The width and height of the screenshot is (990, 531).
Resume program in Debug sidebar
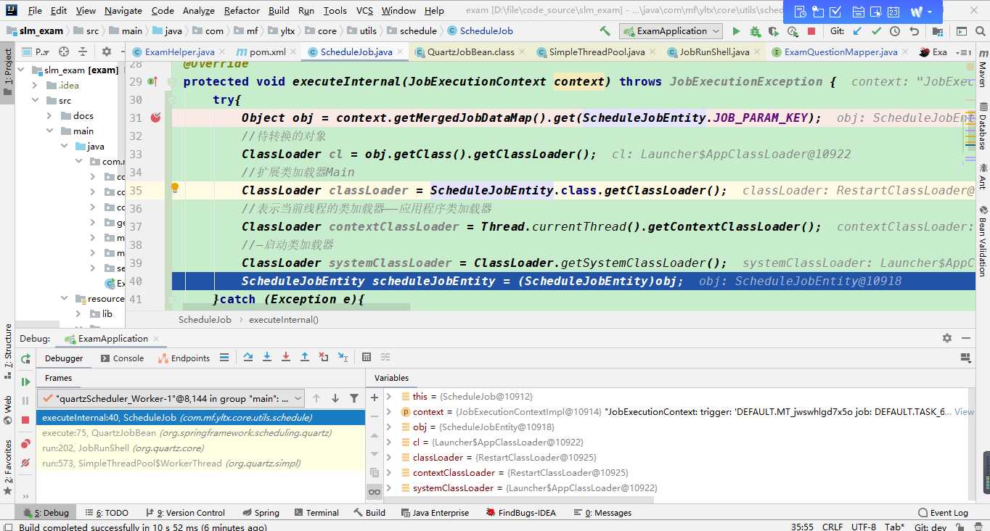coord(25,382)
